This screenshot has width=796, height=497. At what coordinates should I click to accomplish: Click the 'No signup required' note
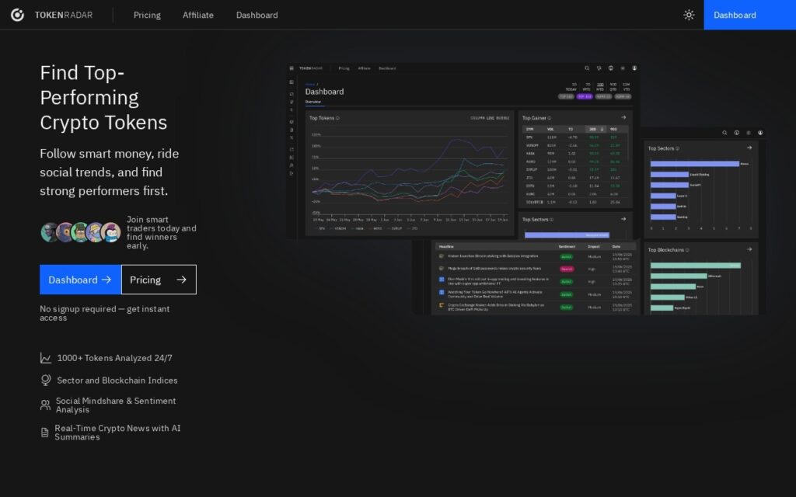tap(105, 313)
